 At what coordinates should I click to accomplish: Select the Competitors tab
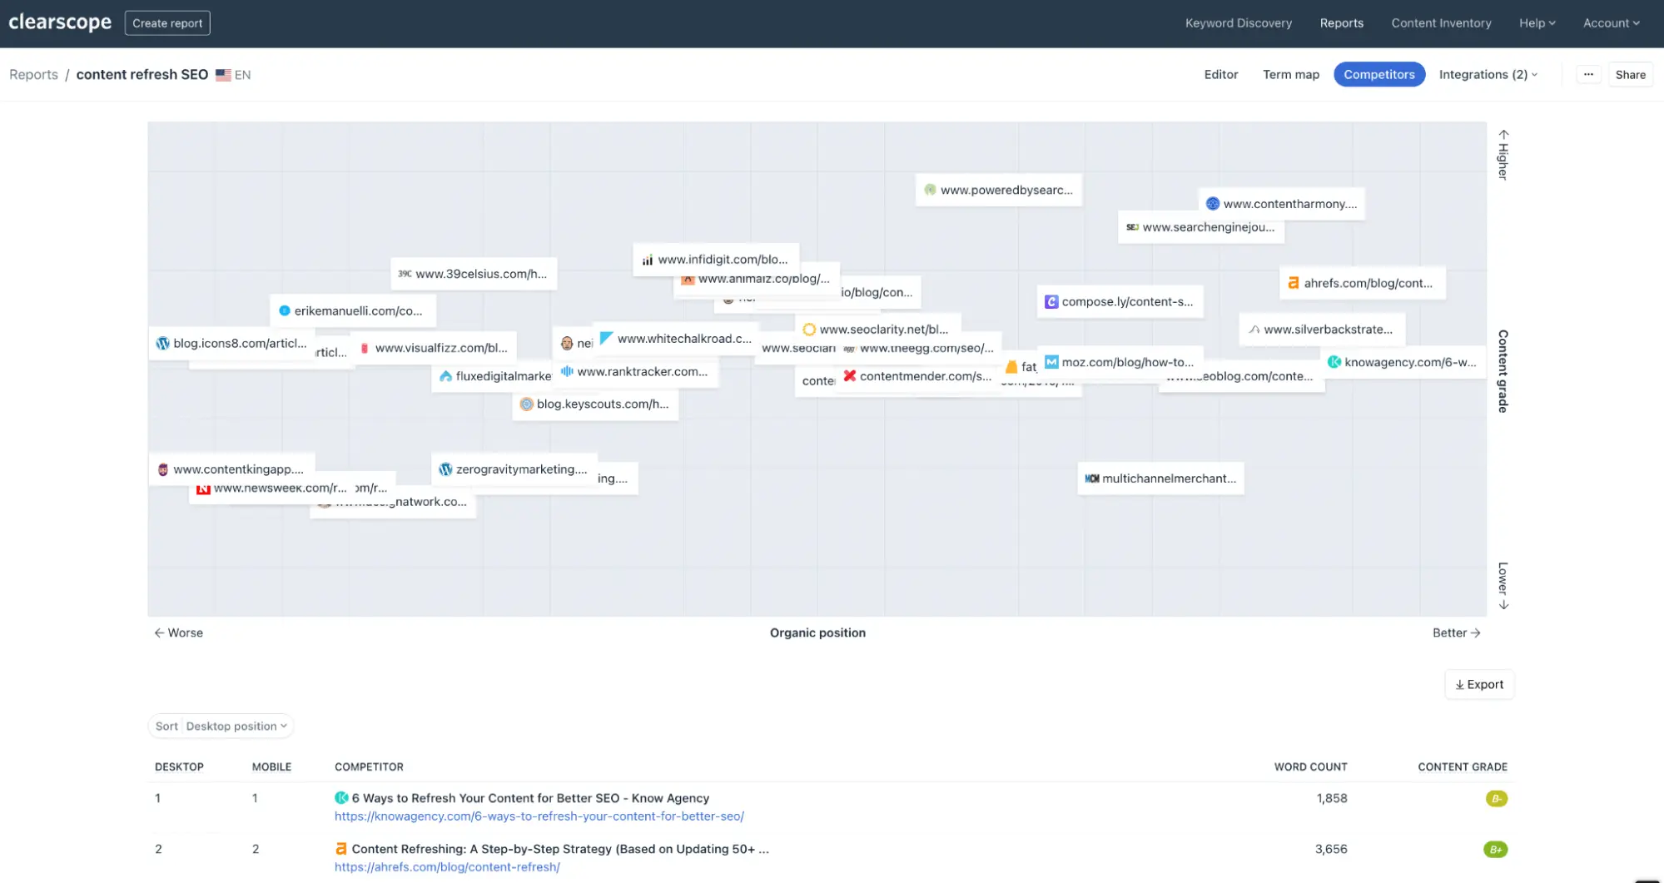pyautogui.click(x=1379, y=74)
